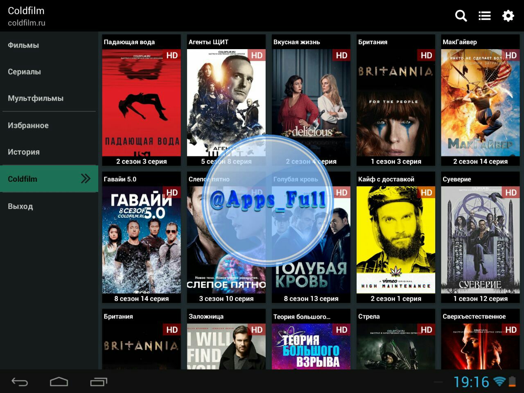524x393 pixels.
Task: Open settings gear icon
Action: pos(508,16)
